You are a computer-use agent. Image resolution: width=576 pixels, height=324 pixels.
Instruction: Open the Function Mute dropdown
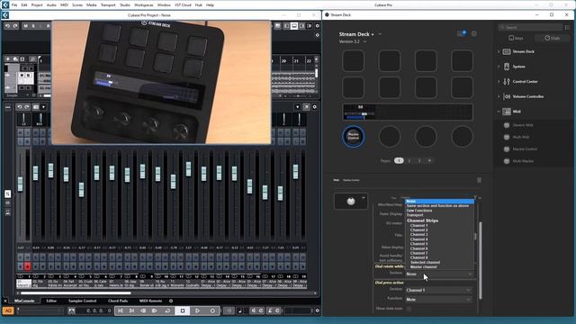tap(438, 300)
